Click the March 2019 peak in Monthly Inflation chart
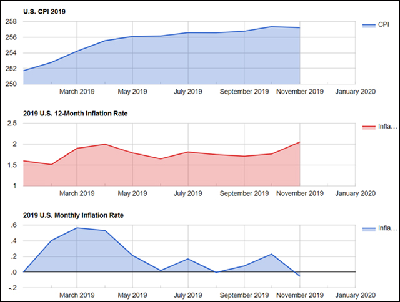The height and width of the screenshot is (302, 400). click(x=77, y=228)
